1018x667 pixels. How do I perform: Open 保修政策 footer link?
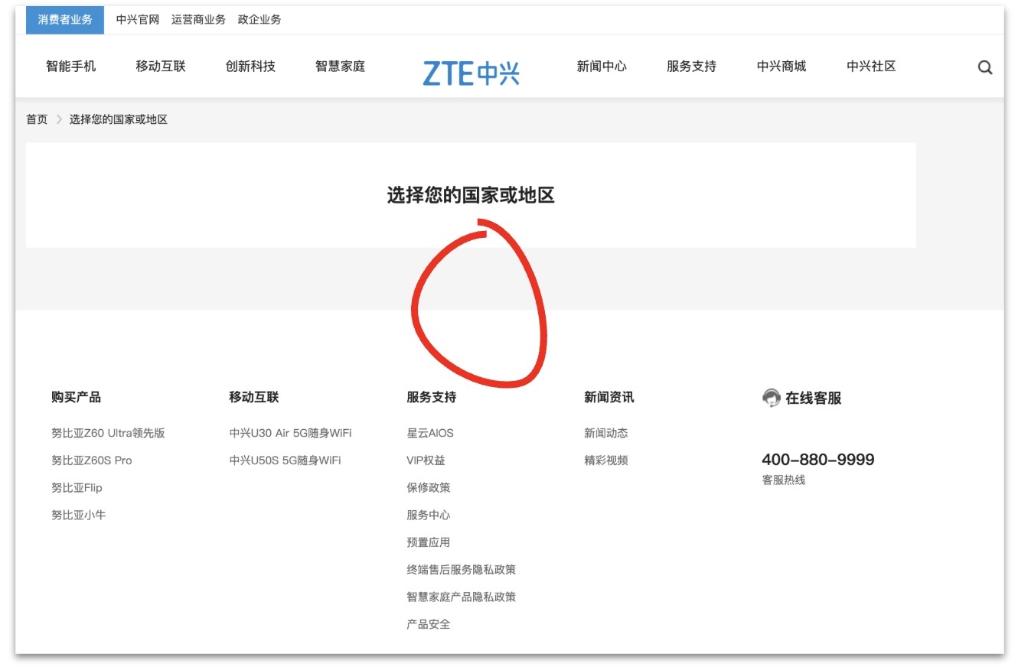coord(429,488)
